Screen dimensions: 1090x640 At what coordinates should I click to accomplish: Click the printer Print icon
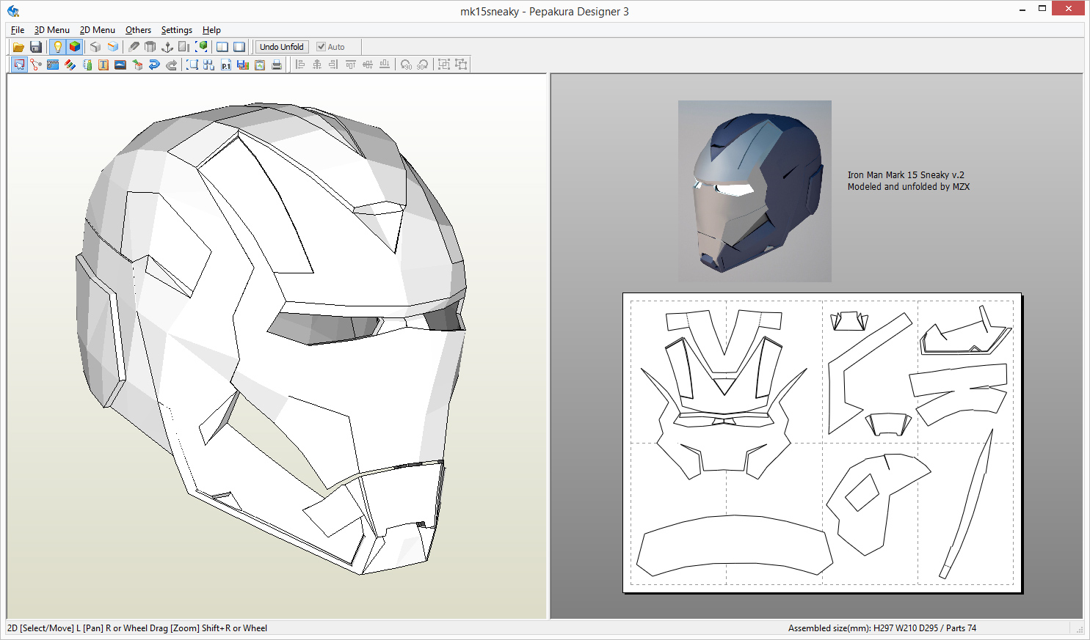pyautogui.click(x=277, y=65)
